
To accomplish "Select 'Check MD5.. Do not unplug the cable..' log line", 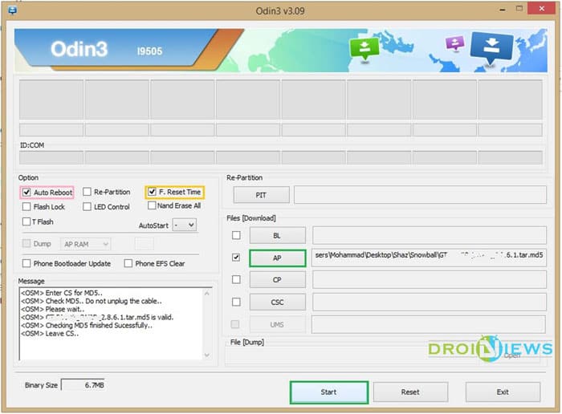I will pos(92,301).
